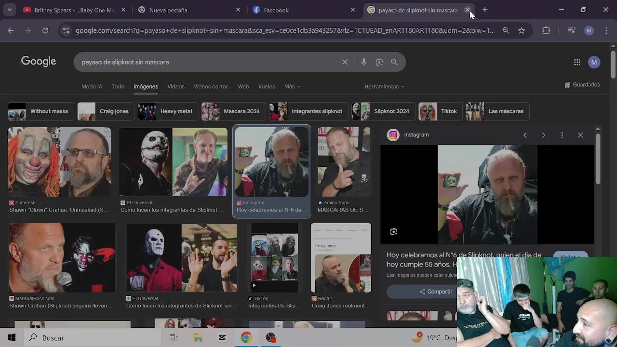Select the Mascara 2024 filter chip
Viewport: 617px width, 347px height.
233,111
